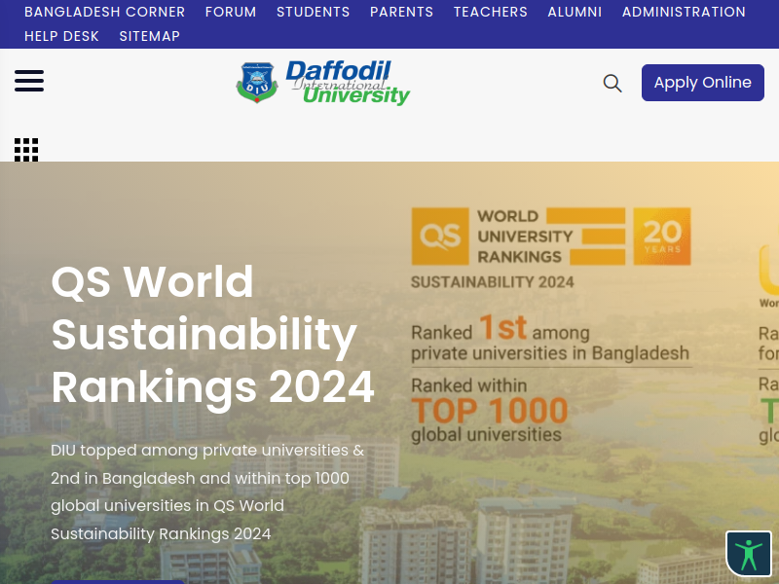Click the Apply Online button

coord(703,83)
